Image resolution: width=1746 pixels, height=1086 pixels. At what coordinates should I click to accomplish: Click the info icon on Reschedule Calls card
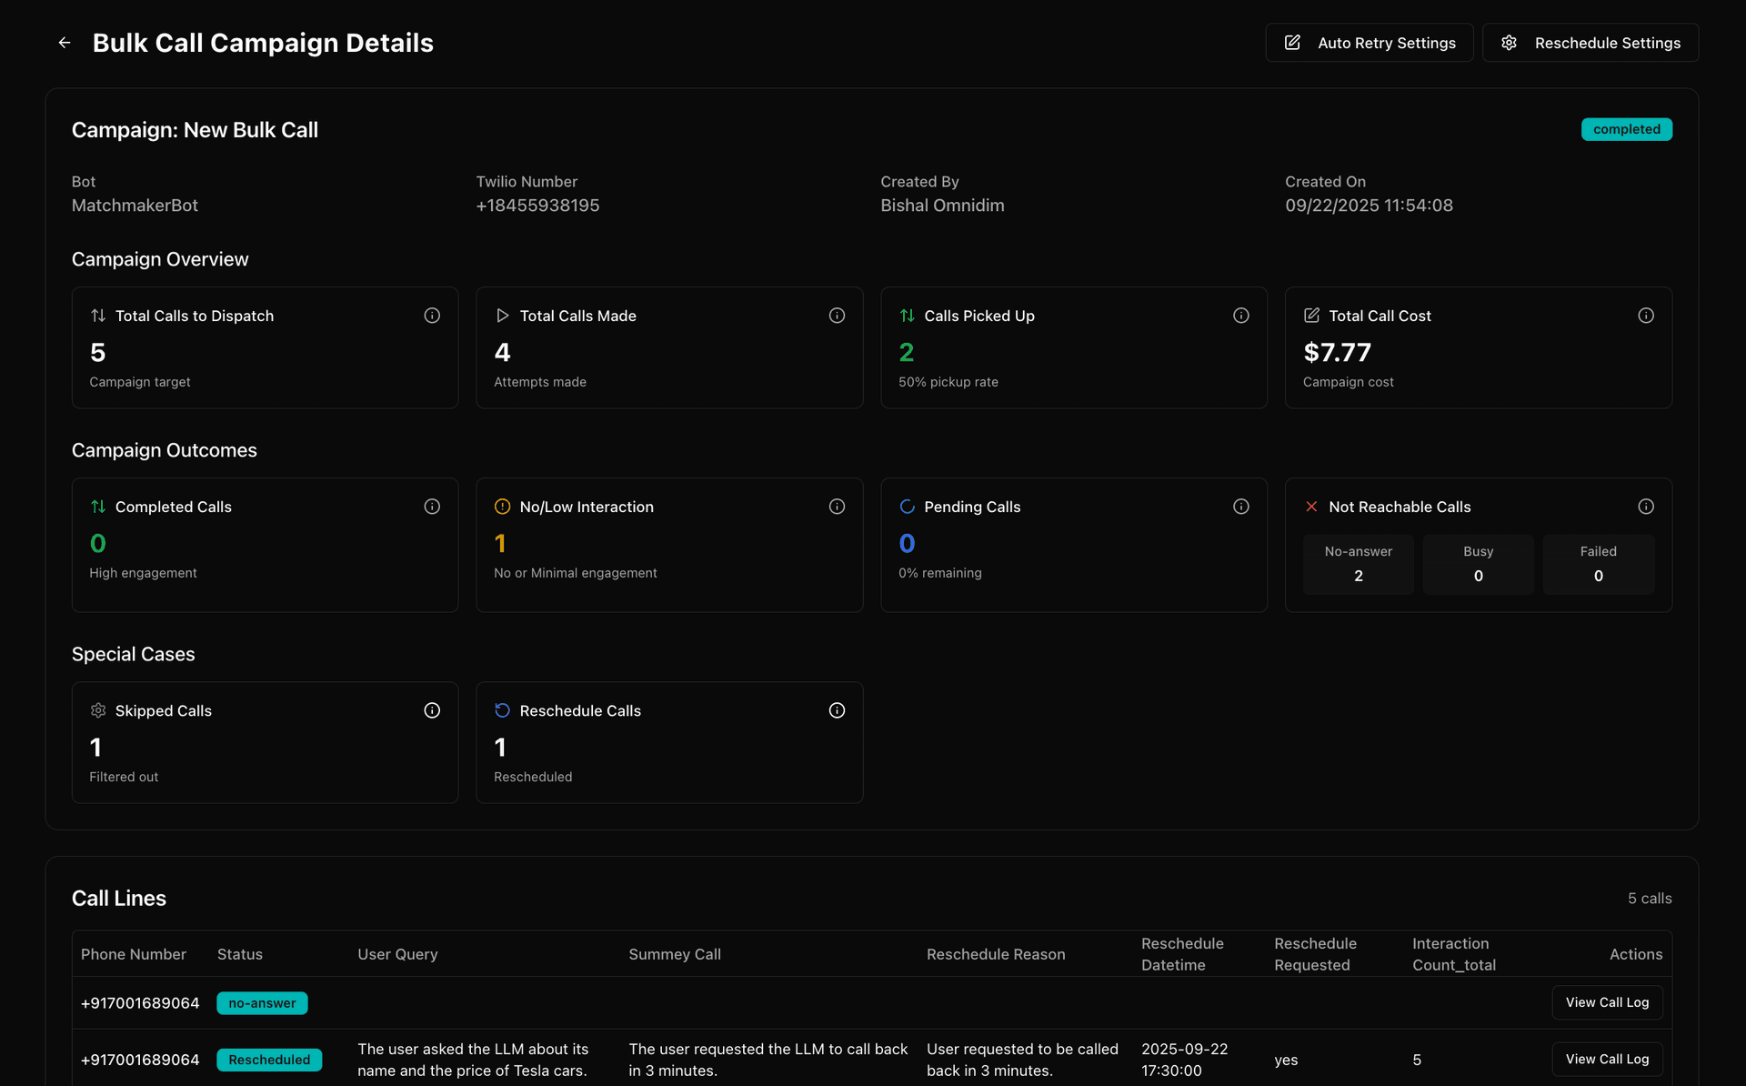837,710
